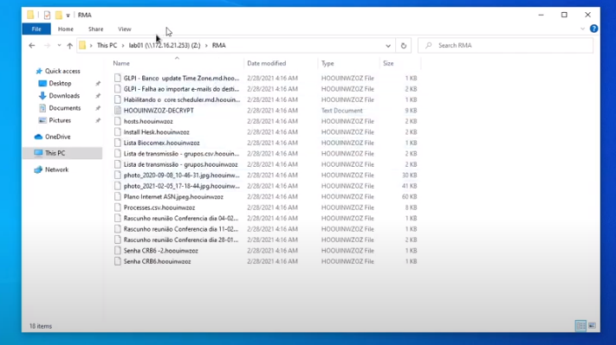Click file icon of hosts.hoouinwzoz
Viewport: 616px width, 345px height.
point(118,121)
